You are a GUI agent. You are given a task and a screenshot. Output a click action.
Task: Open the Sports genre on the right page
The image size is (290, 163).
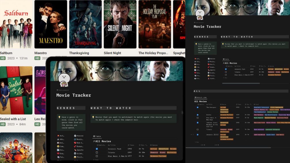click(x=212, y=70)
